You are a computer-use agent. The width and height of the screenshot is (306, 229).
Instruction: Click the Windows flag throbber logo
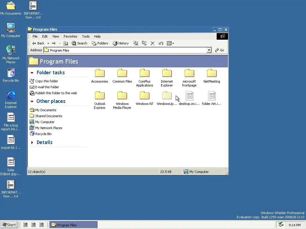tap(222, 36)
